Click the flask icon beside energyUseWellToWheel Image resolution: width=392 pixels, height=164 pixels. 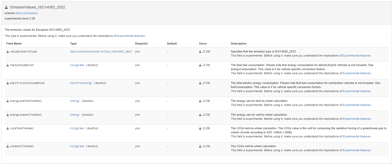point(8,115)
